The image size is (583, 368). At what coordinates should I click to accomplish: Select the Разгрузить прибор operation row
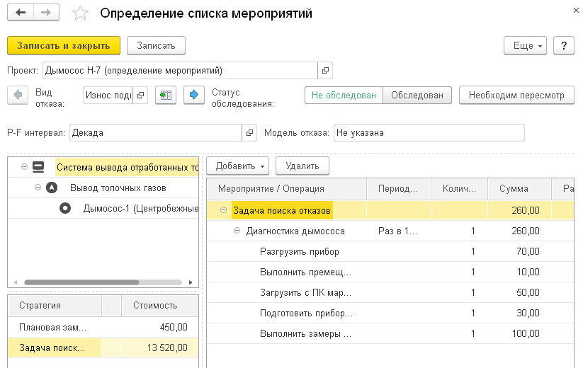coord(390,251)
